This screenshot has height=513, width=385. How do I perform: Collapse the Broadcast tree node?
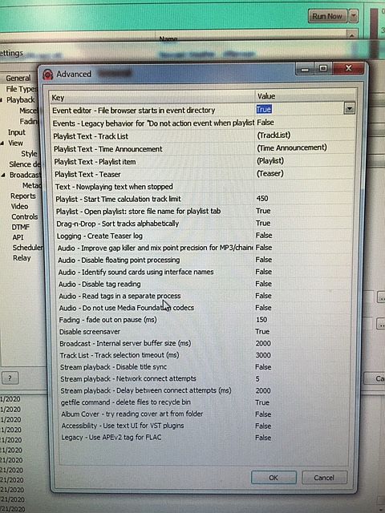coord(3,175)
